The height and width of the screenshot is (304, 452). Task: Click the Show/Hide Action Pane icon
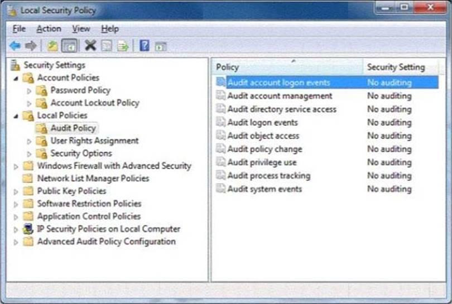click(x=161, y=46)
